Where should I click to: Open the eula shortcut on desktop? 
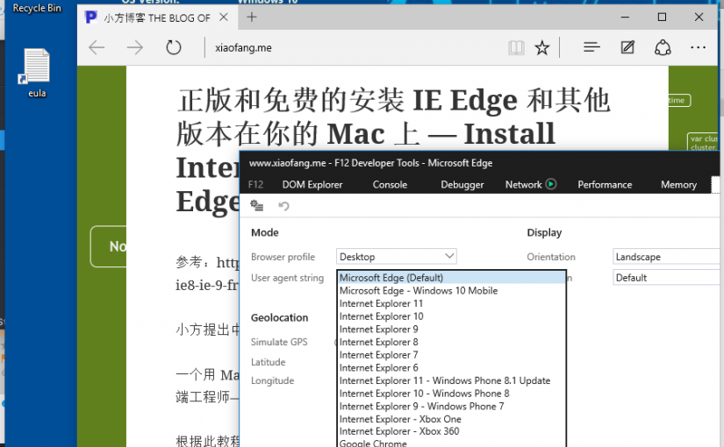[x=37, y=73]
